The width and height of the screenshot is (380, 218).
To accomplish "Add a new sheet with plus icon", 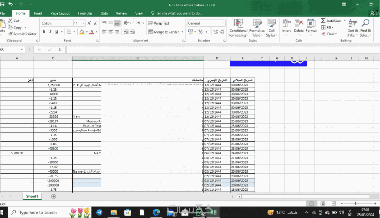I will 54,196.
